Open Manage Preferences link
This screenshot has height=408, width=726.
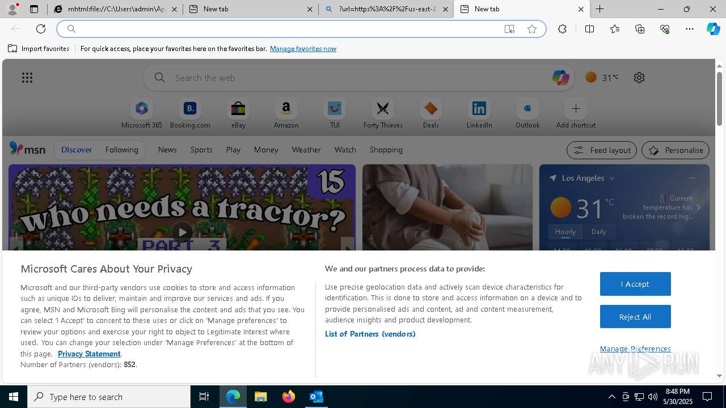635,348
